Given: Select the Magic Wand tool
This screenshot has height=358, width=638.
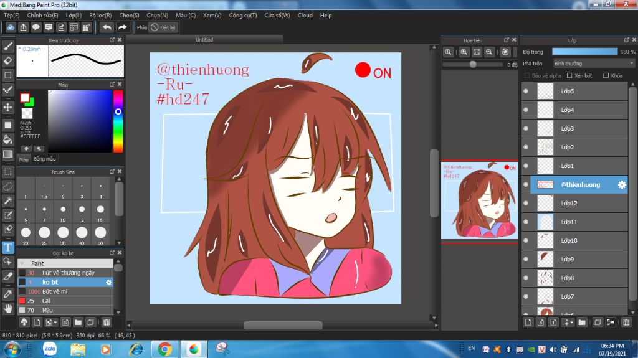Looking at the screenshot, I should [7, 200].
